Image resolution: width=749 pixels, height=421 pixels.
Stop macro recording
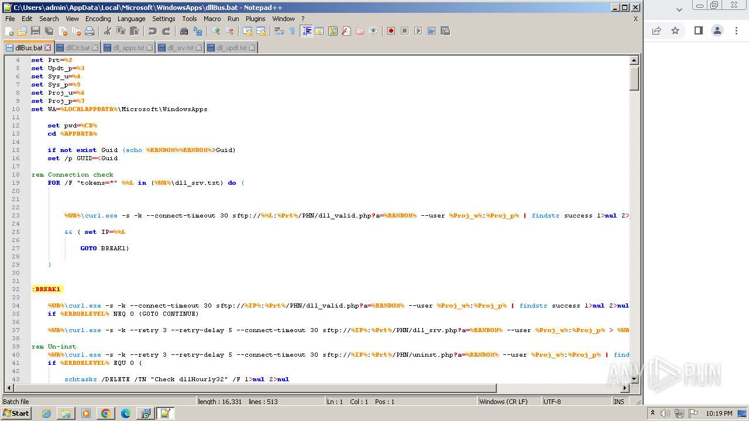pos(404,31)
